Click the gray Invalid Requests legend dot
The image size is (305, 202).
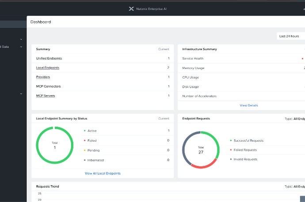point(231,159)
